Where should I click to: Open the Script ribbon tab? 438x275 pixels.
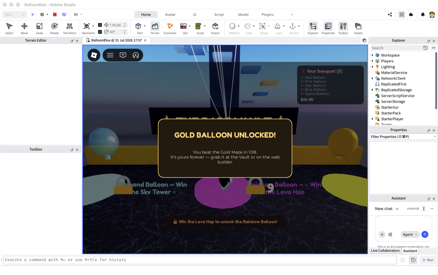219,14
